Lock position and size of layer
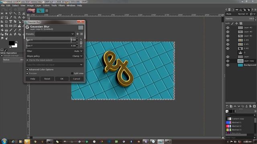The image size is (257, 144). (x=237, y=24)
